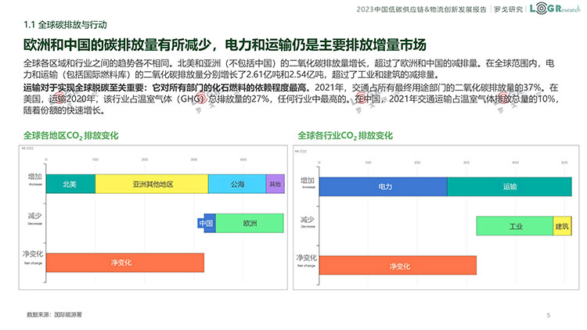This screenshot has height=330, width=587.
Task: Click the 全球各地区CO2排放变化 chart title
Action: click(x=70, y=136)
